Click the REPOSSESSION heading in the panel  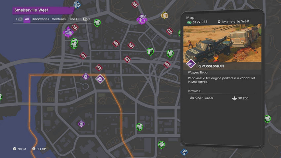pyautogui.click(x=211, y=66)
